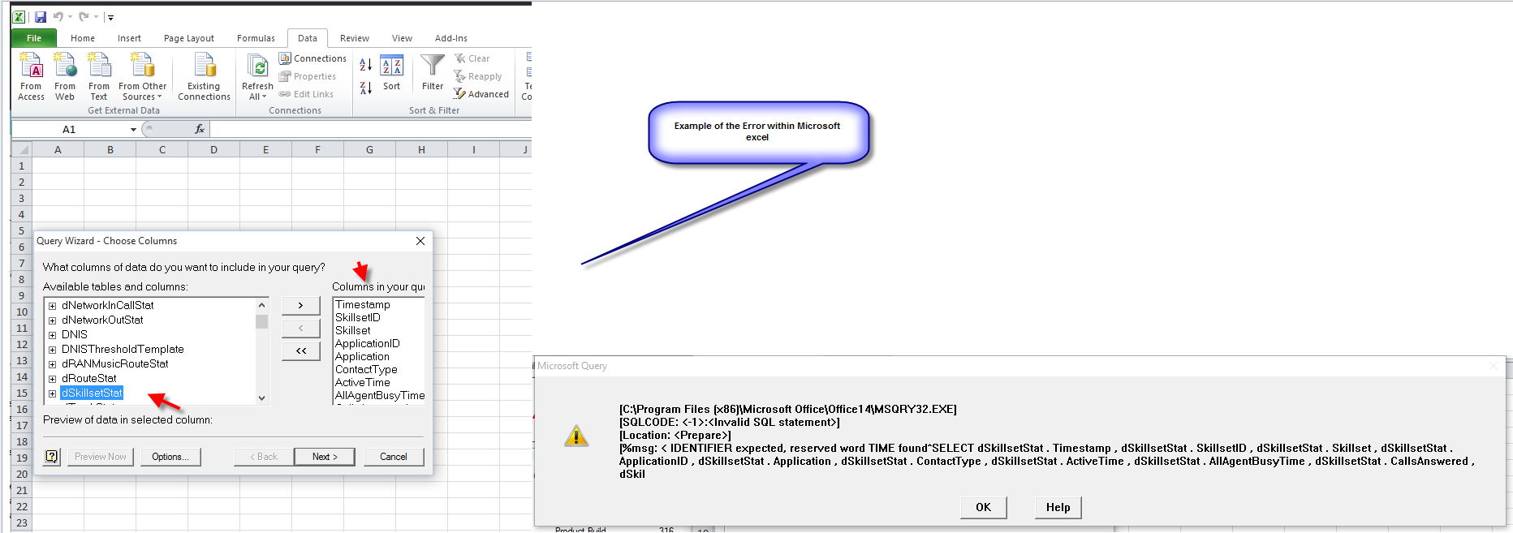This screenshot has height=533, width=1513.
Task: Select dSkillsetStat in available tables
Action: pyautogui.click(x=92, y=393)
